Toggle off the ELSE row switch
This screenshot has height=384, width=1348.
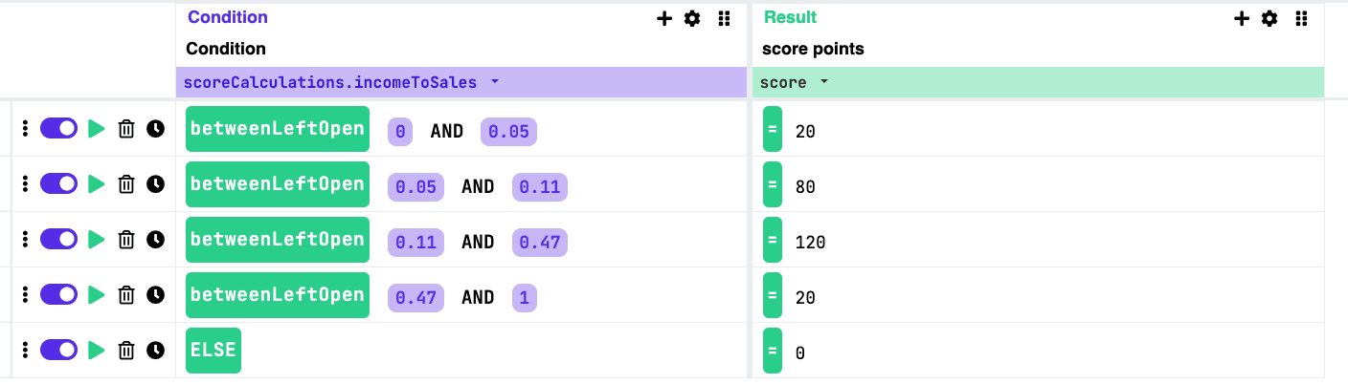(58, 351)
